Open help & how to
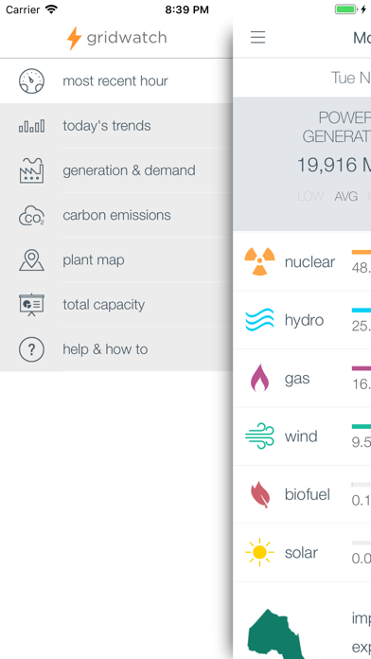371x659 pixels. pos(116,348)
